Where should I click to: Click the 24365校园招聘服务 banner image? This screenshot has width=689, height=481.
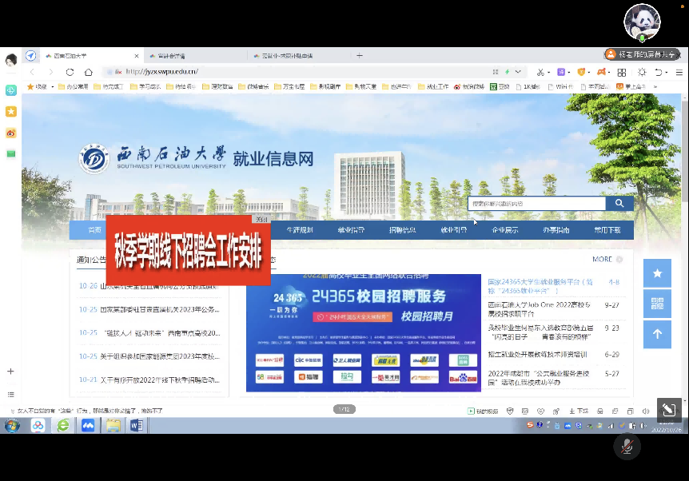point(364,332)
